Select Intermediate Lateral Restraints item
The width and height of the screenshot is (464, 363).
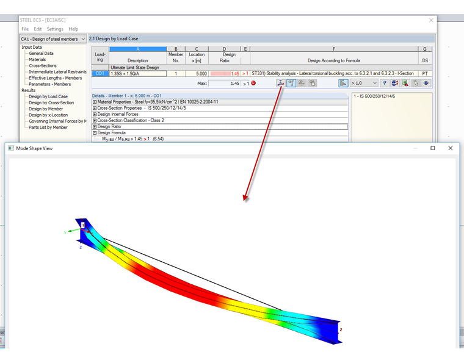point(58,72)
